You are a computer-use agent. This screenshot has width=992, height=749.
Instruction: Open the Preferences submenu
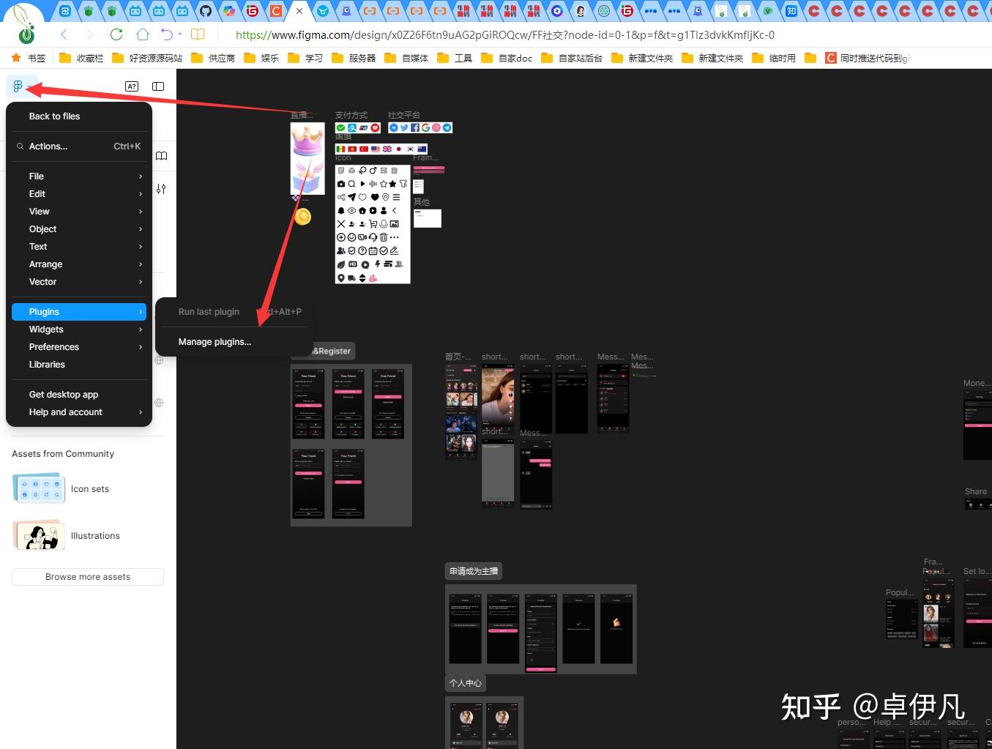(x=79, y=347)
